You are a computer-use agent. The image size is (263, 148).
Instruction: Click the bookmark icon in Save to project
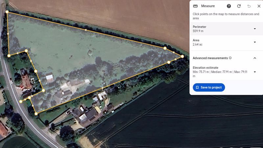pyautogui.click(x=197, y=87)
